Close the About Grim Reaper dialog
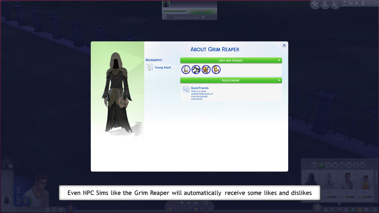The height and width of the screenshot is (213, 379). (x=284, y=45)
